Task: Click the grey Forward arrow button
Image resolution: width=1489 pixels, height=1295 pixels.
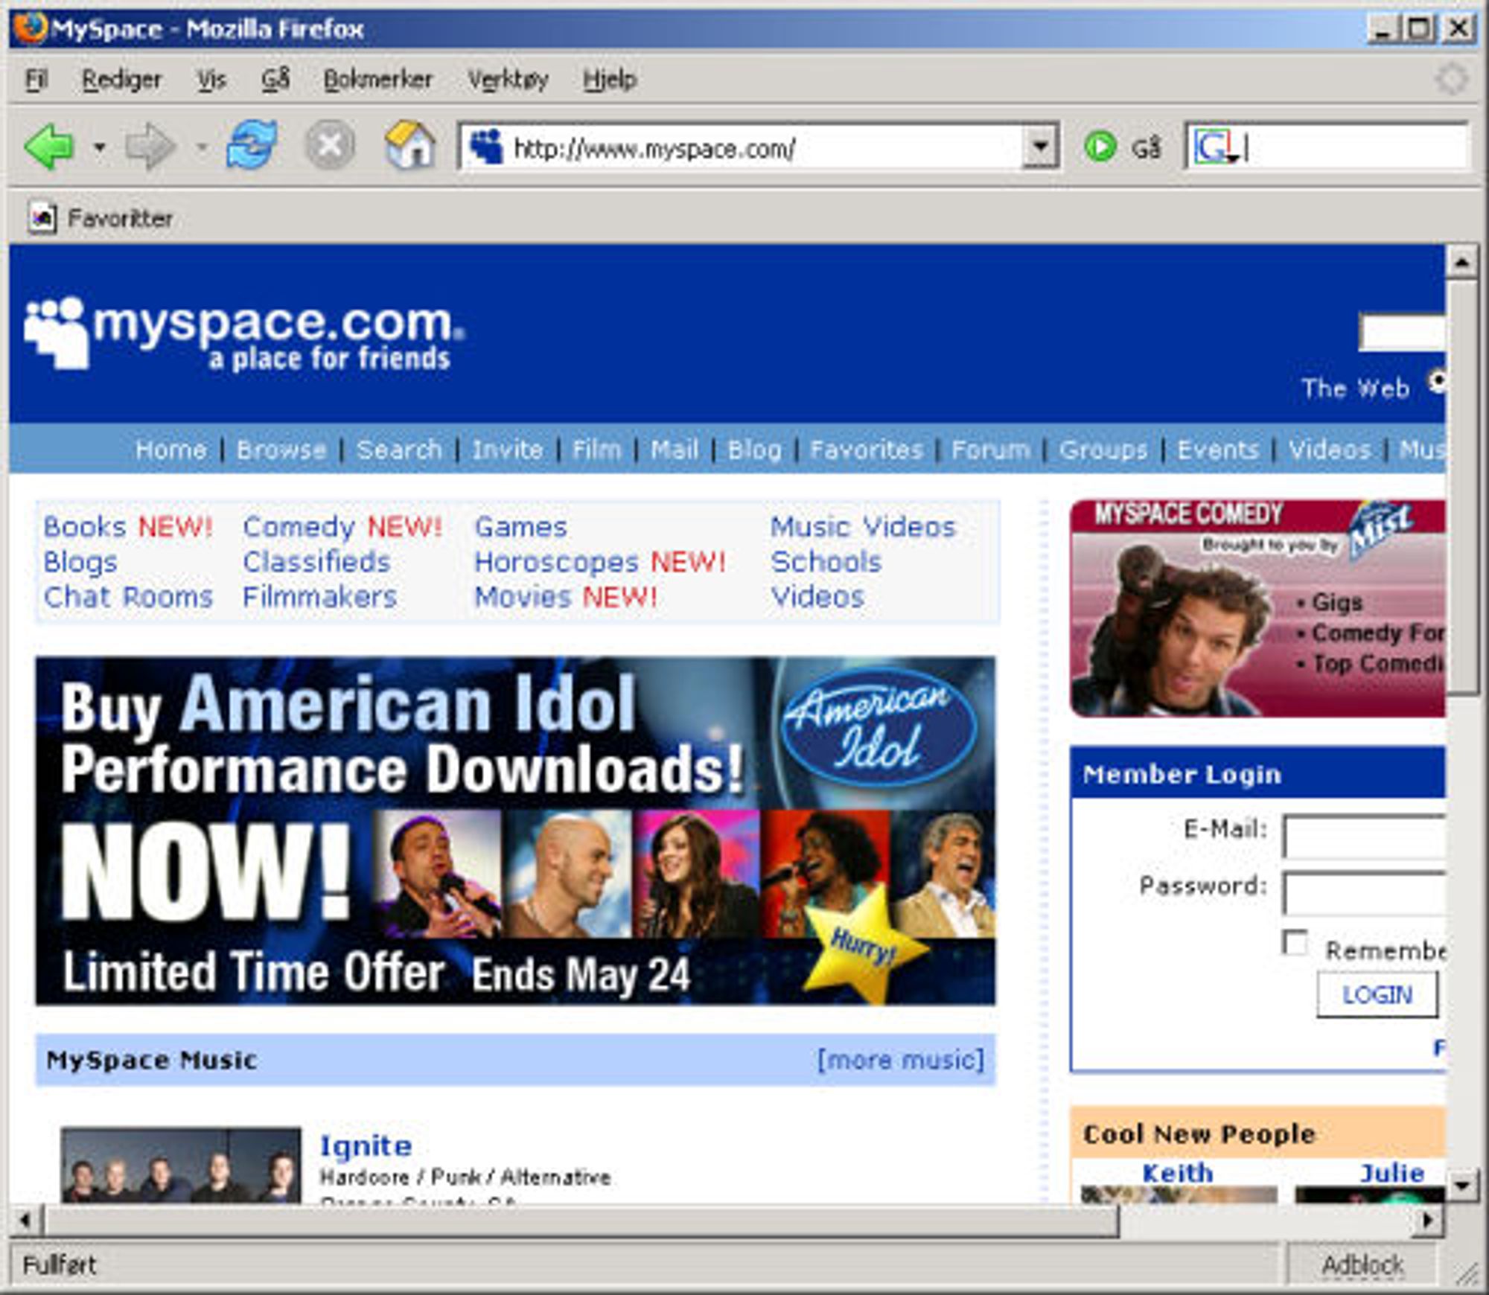Action: pyautogui.click(x=150, y=147)
